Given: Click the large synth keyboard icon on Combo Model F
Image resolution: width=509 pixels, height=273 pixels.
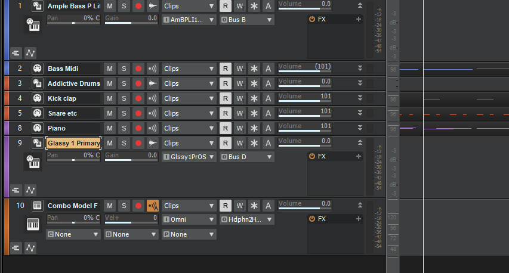Looking at the screenshot, I should [33, 225].
